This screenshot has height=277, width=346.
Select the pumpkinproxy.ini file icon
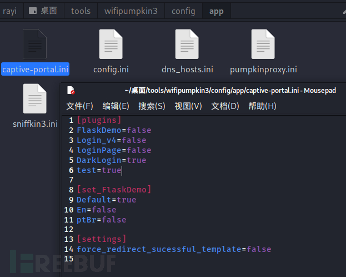point(263,44)
